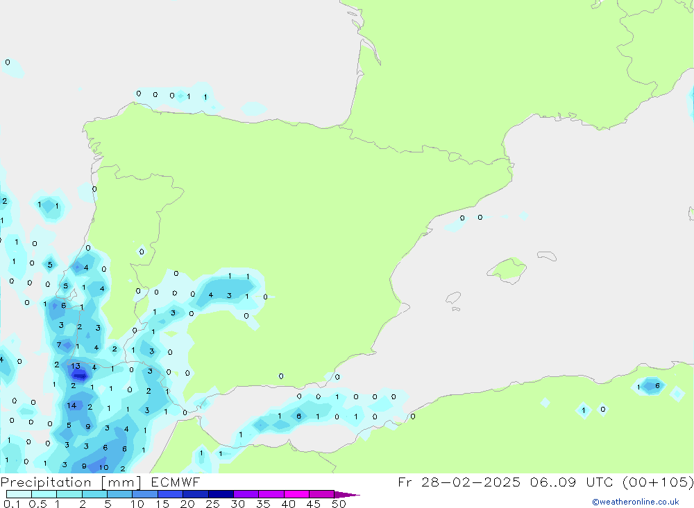
Task: Click the purple arrow above 50 on legend
Action: [346, 494]
